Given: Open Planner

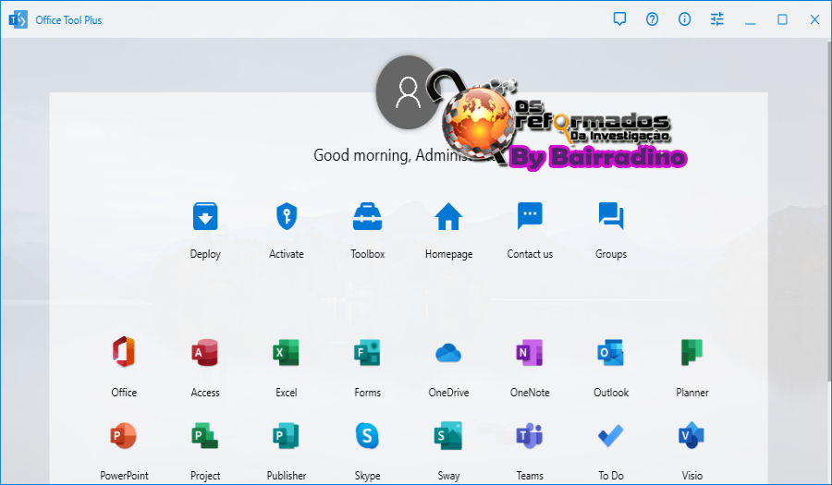Looking at the screenshot, I should pyautogui.click(x=691, y=353).
